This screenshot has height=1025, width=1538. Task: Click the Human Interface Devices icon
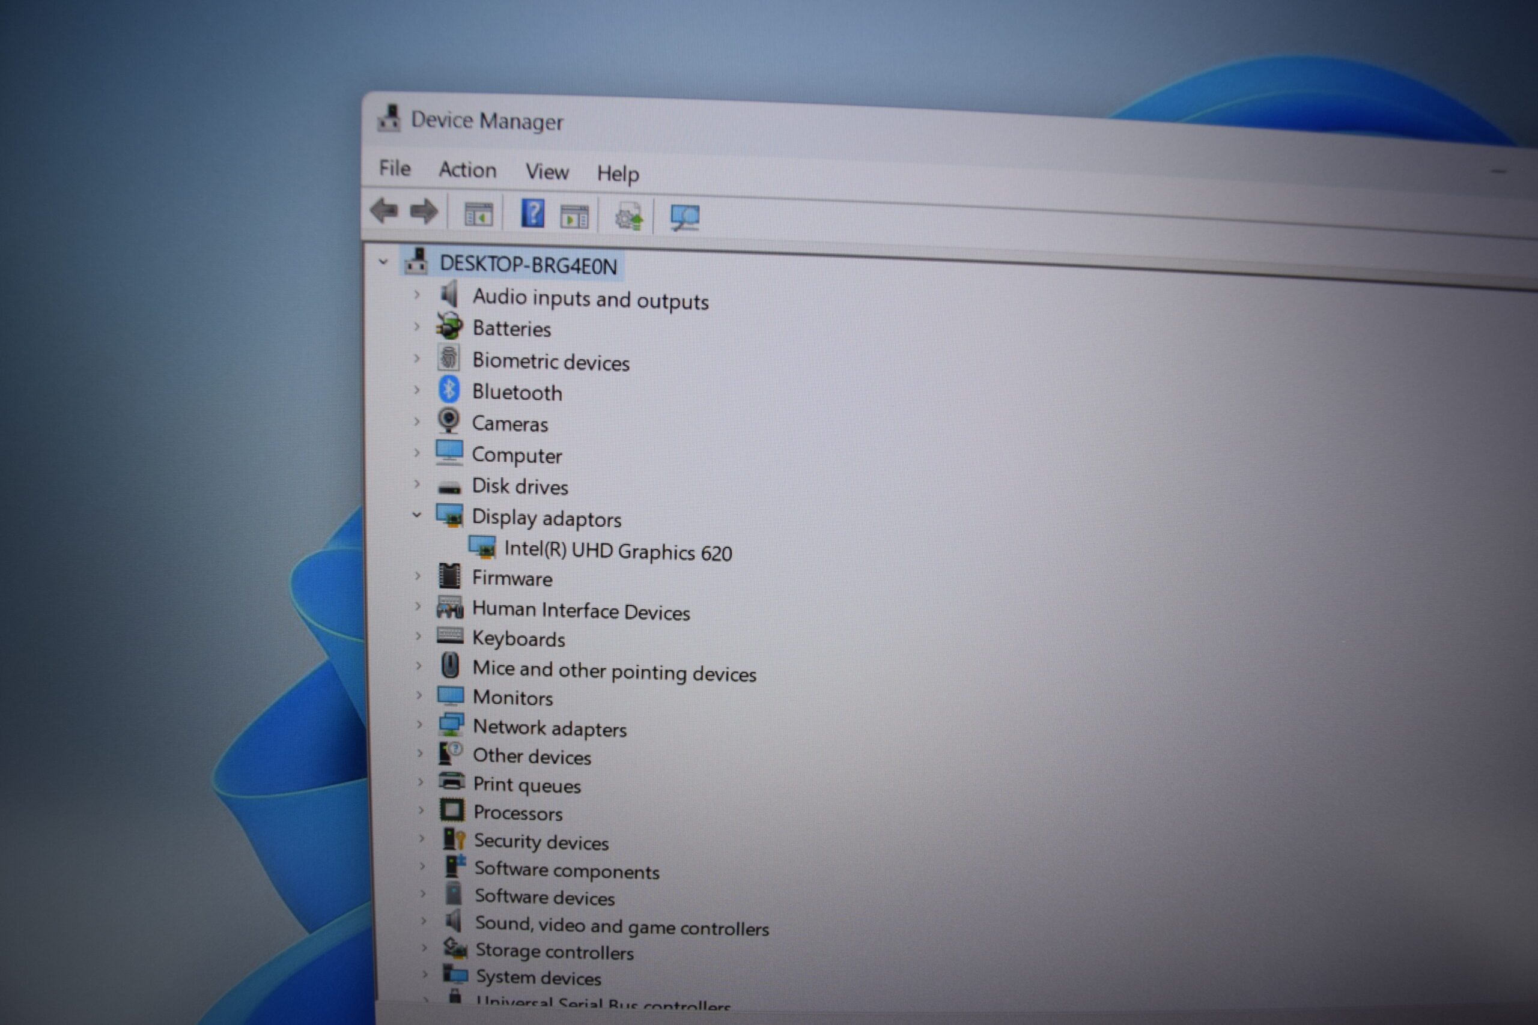(450, 606)
